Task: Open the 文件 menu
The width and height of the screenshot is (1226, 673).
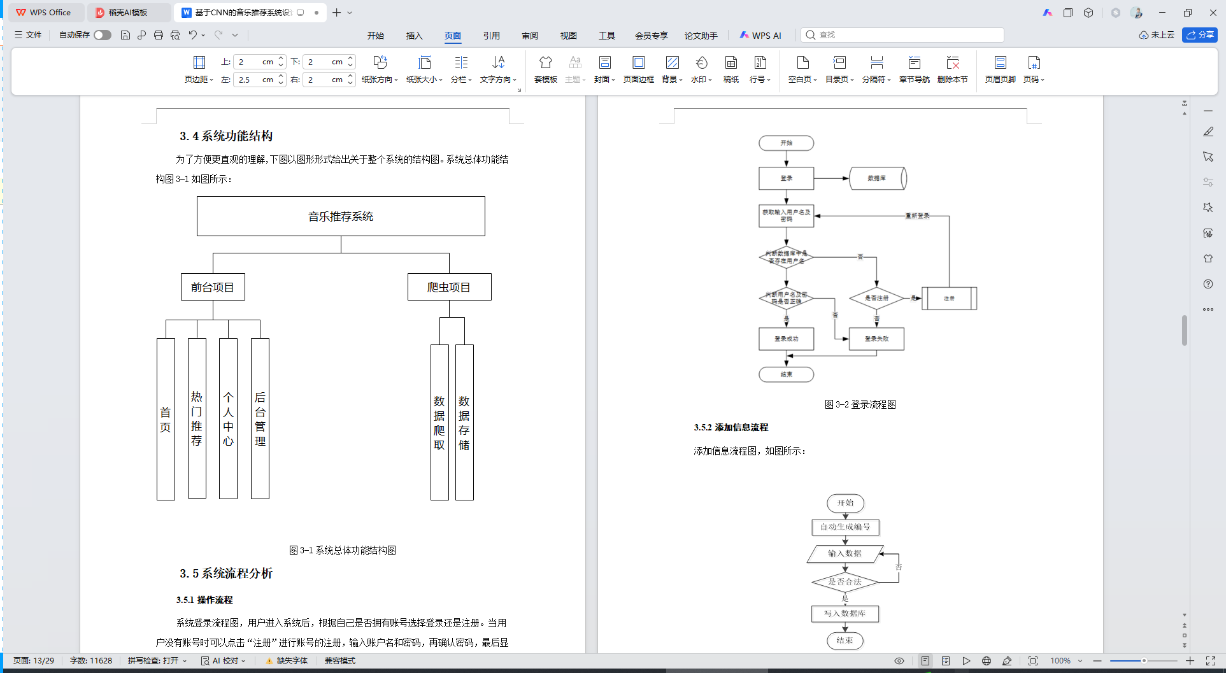Action: pos(28,35)
